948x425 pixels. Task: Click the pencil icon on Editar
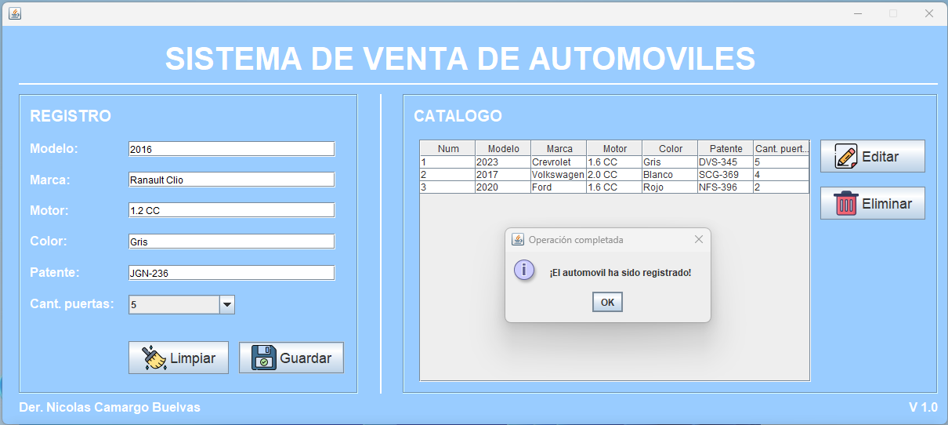click(x=846, y=156)
